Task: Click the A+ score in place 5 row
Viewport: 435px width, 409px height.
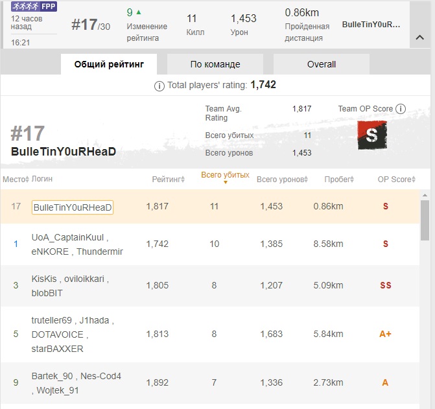Action: [x=385, y=334]
